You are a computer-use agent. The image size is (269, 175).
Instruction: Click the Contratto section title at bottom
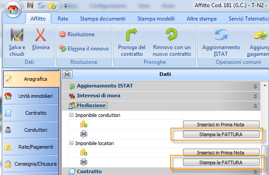pos(89,171)
